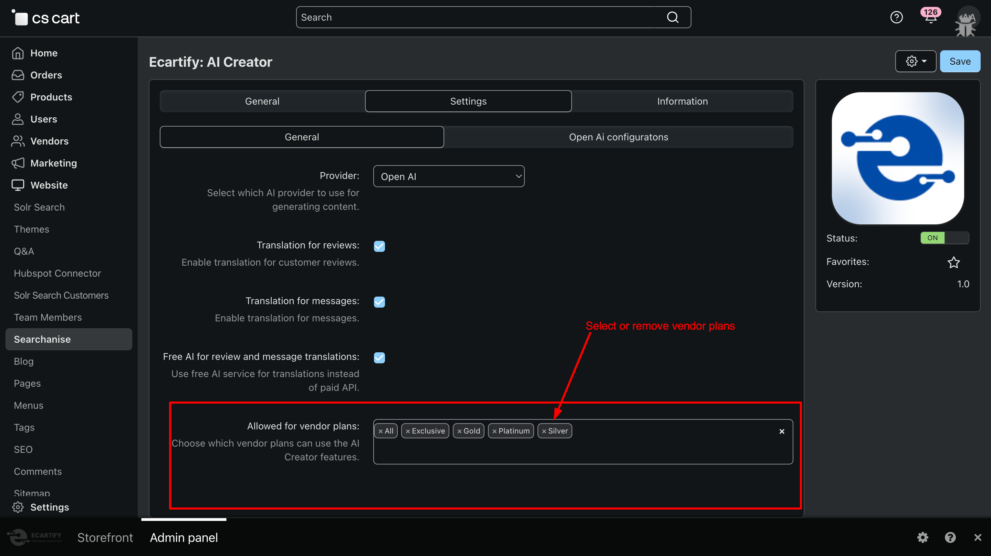
Task: Select the Orders icon in the sidebar
Action: pyautogui.click(x=18, y=75)
